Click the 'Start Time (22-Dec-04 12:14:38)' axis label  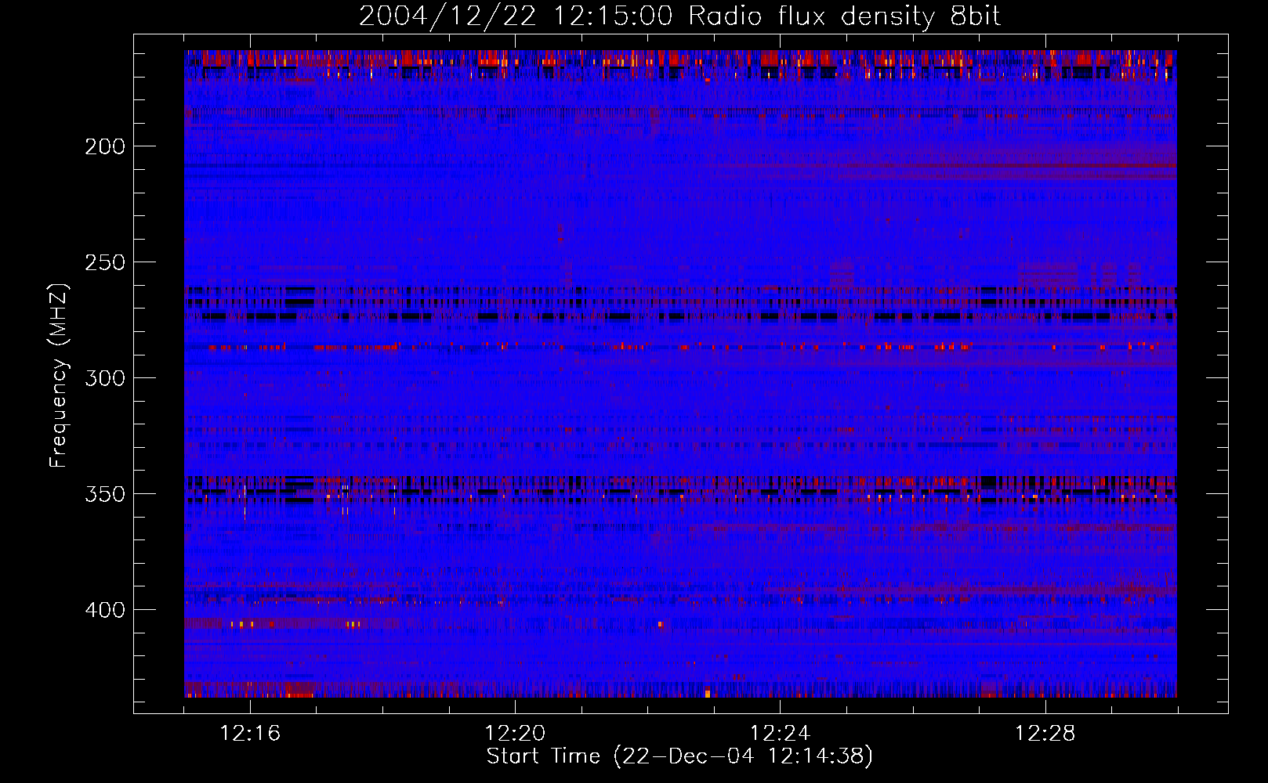(x=679, y=756)
